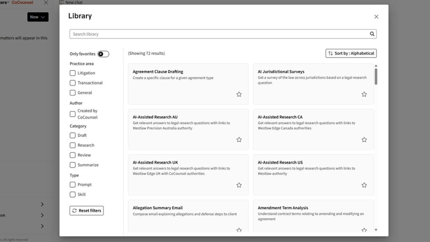
Task: Favorite AI-Assisted Research UK star icon
Action: point(239,185)
